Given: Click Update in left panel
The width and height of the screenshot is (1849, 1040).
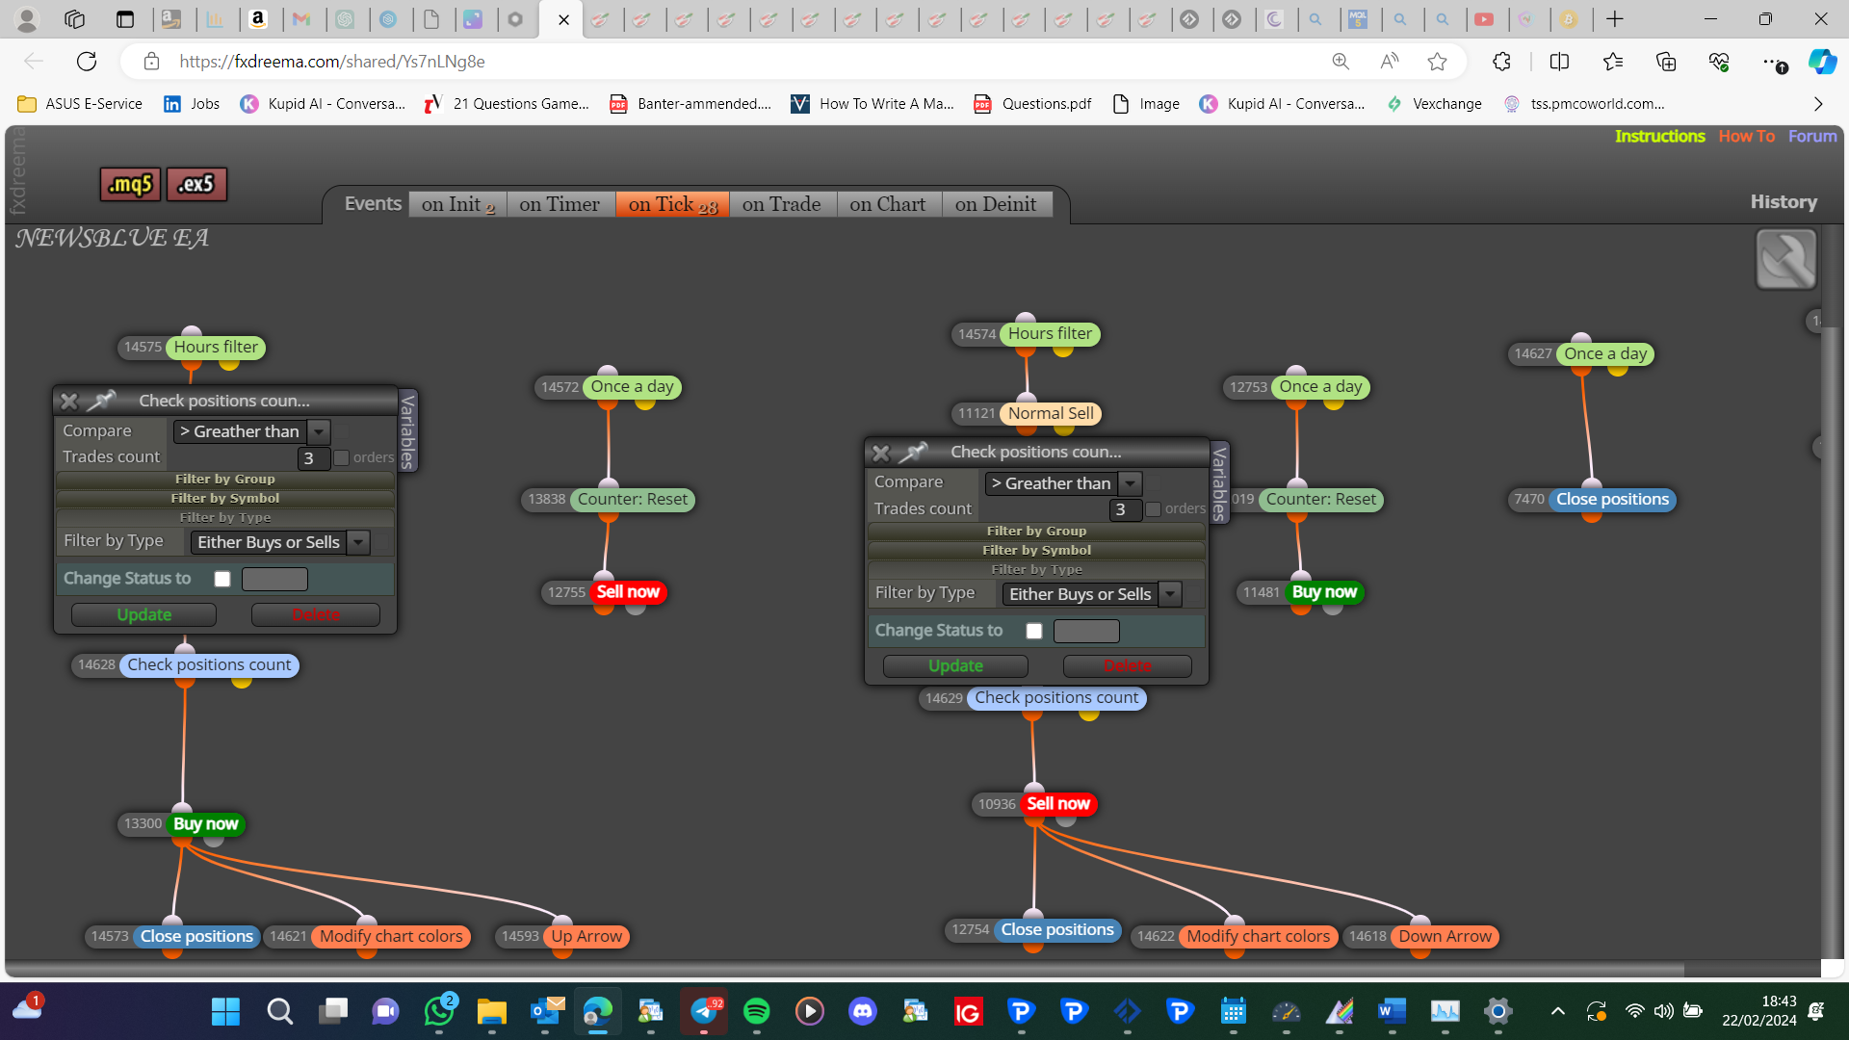Looking at the screenshot, I should pyautogui.click(x=143, y=614).
